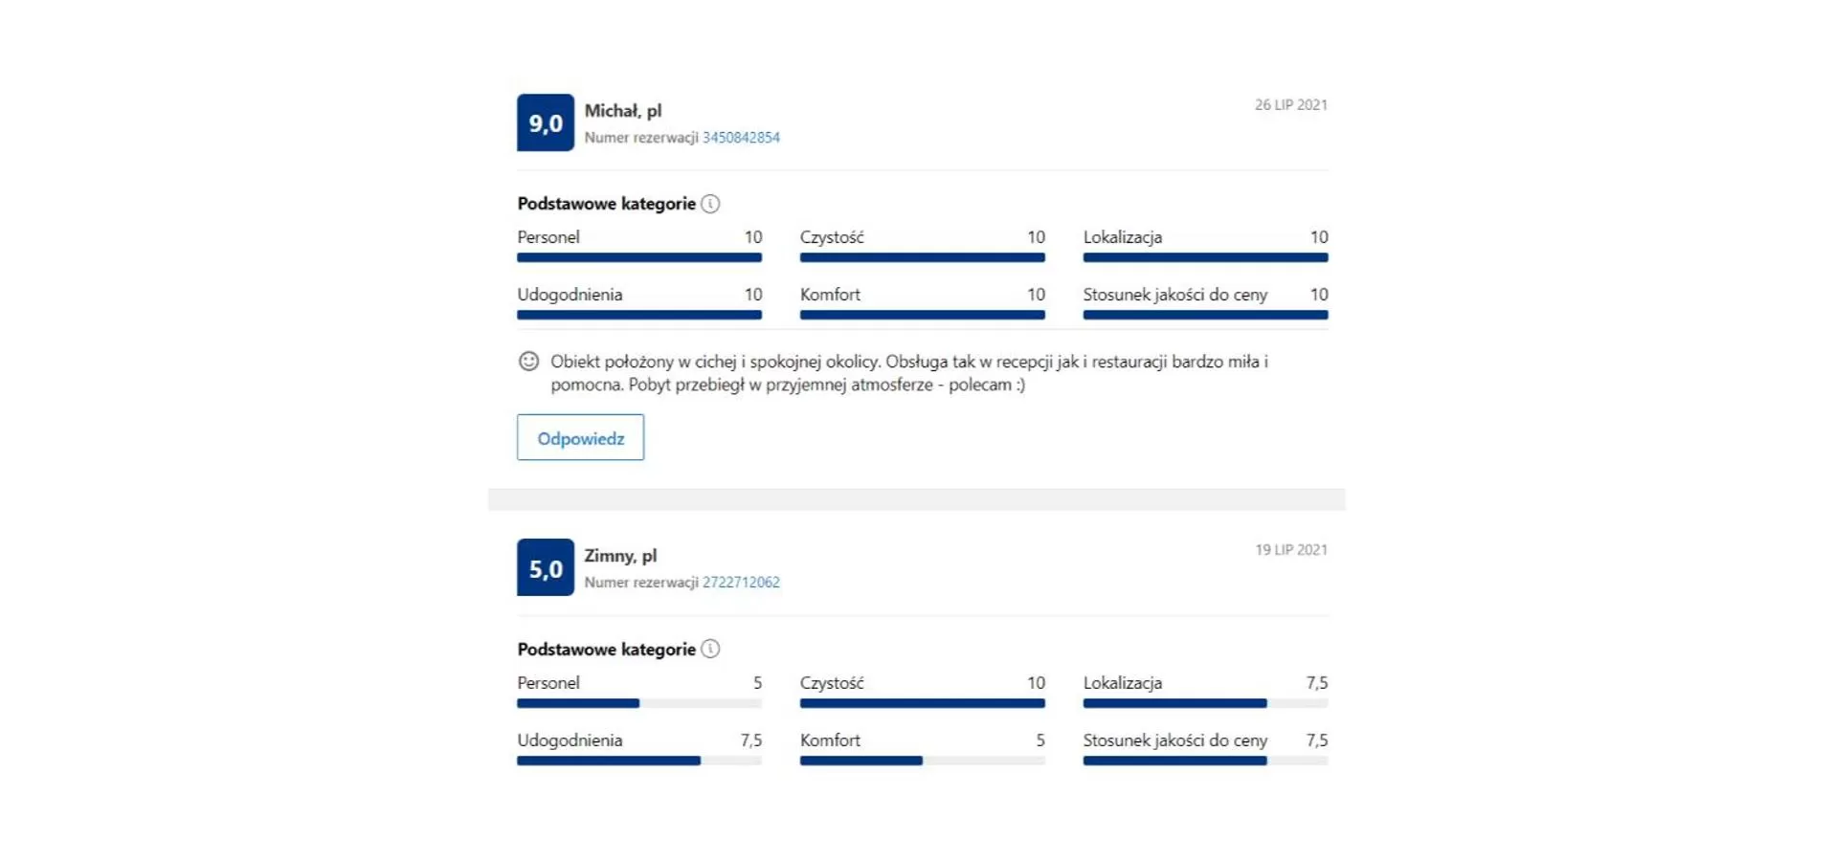The width and height of the screenshot is (1833, 861).
Task: Click the reviewer name Michał, pl
Action: [623, 111]
